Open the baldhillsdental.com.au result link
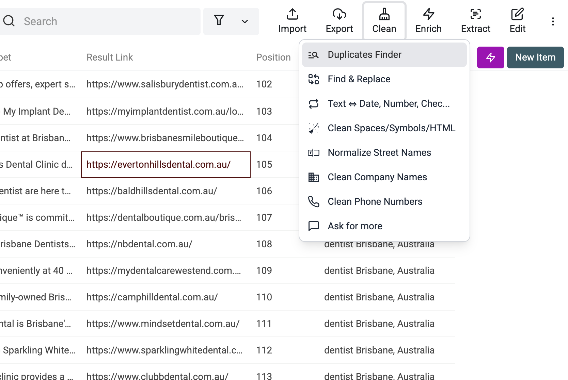This screenshot has width=568, height=380. pyautogui.click(x=152, y=191)
